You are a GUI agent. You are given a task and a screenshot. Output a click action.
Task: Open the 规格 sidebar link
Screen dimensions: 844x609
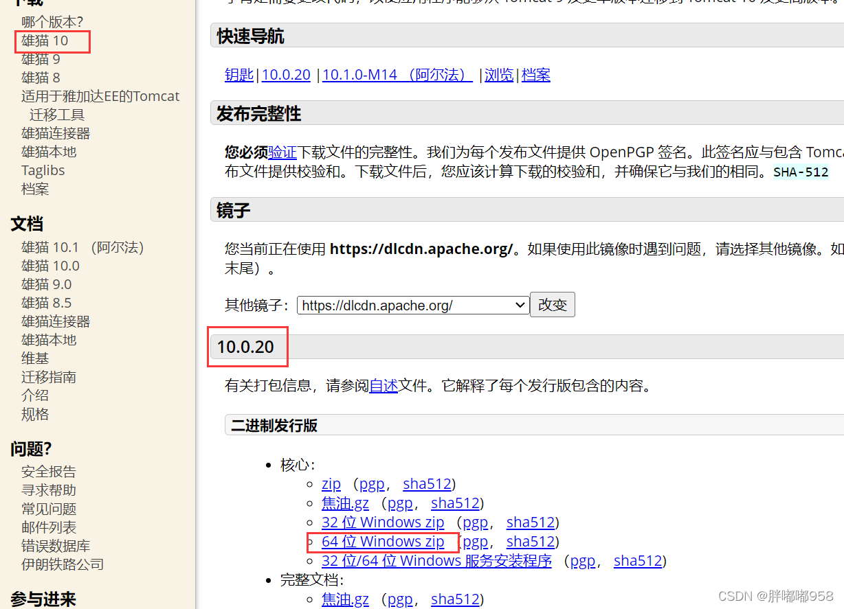35,414
